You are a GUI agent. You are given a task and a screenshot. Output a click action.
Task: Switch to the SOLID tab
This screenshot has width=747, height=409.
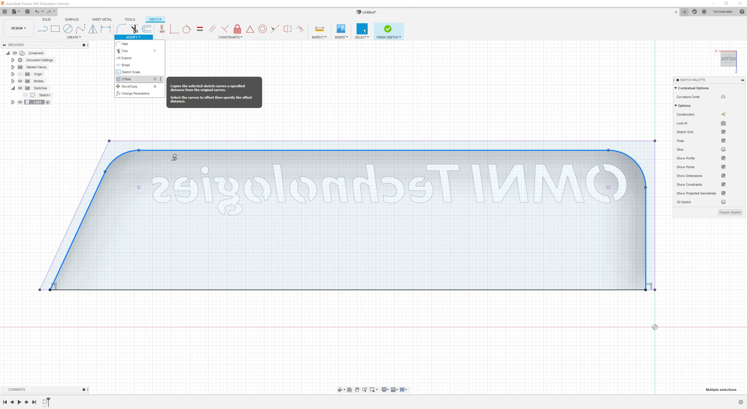pos(46,19)
